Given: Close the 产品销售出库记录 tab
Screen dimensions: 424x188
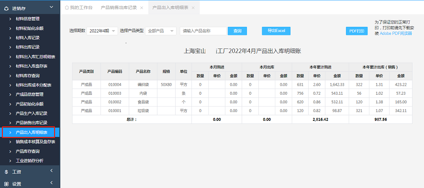Looking at the screenshot, I should pos(142,8).
